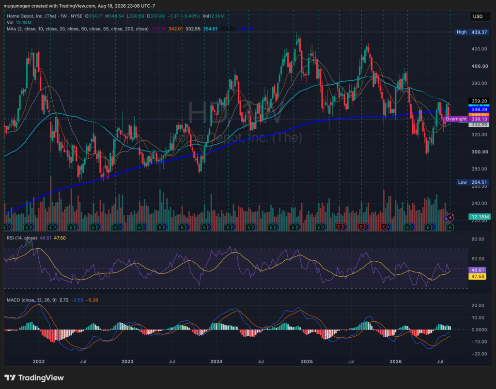
Task: Click the 420.00 price axis tick
Action: tap(479, 49)
